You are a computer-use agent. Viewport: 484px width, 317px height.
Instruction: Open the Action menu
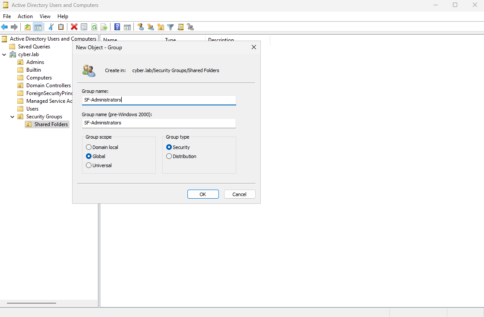click(25, 16)
